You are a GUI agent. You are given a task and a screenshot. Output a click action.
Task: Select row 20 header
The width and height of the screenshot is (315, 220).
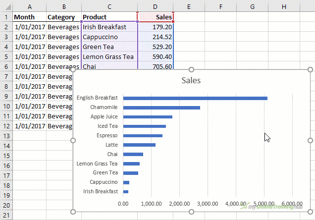pos(6,205)
